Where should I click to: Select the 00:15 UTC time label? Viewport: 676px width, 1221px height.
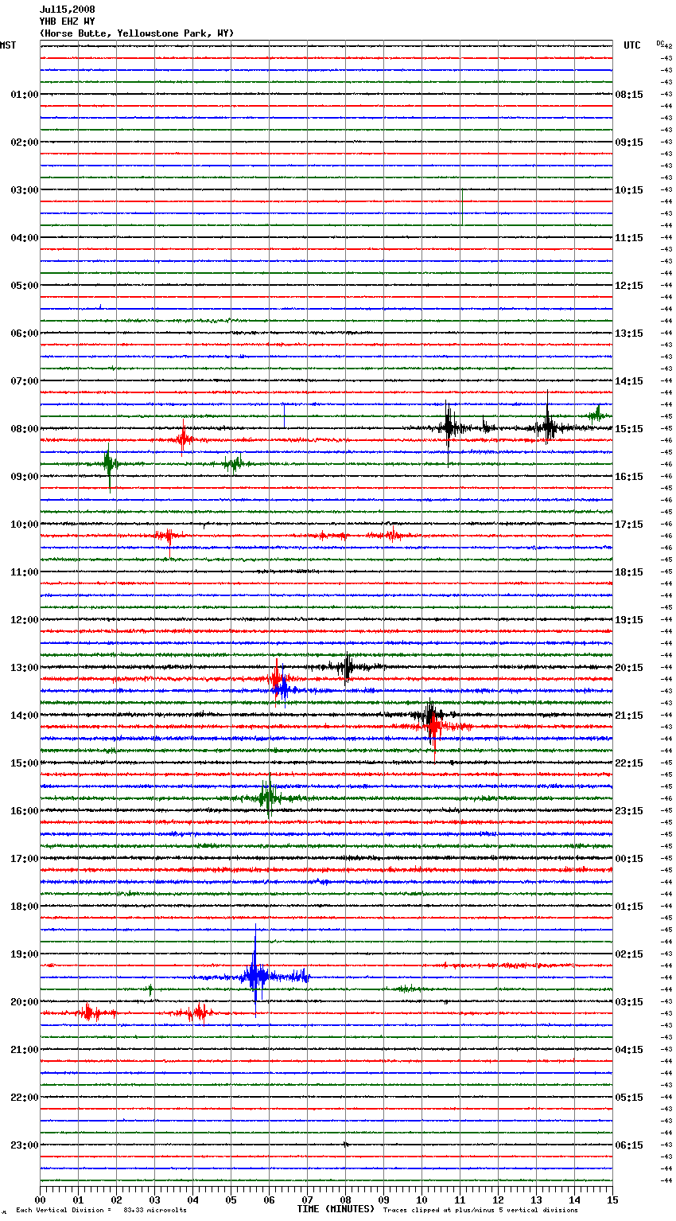click(x=629, y=859)
